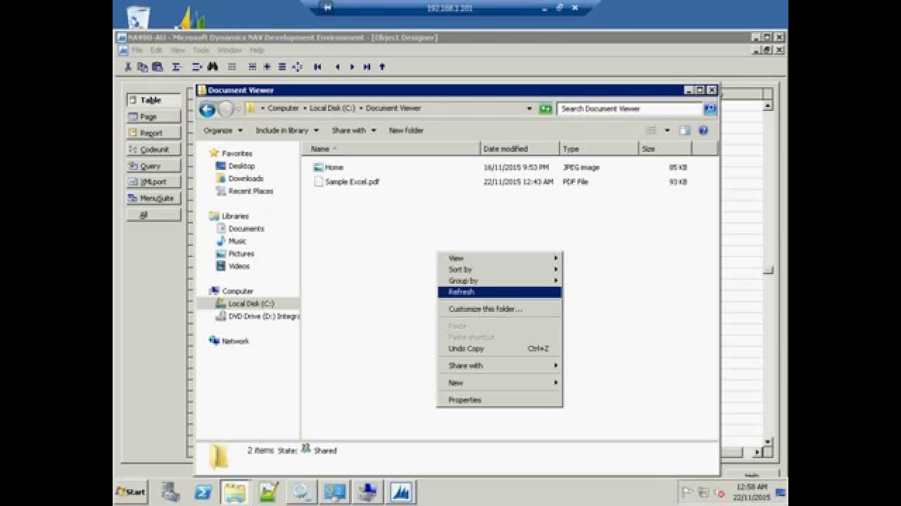Go back with the blue Explorer Back button
Viewport: 901px width, 506px height.
(x=207, y=109)
